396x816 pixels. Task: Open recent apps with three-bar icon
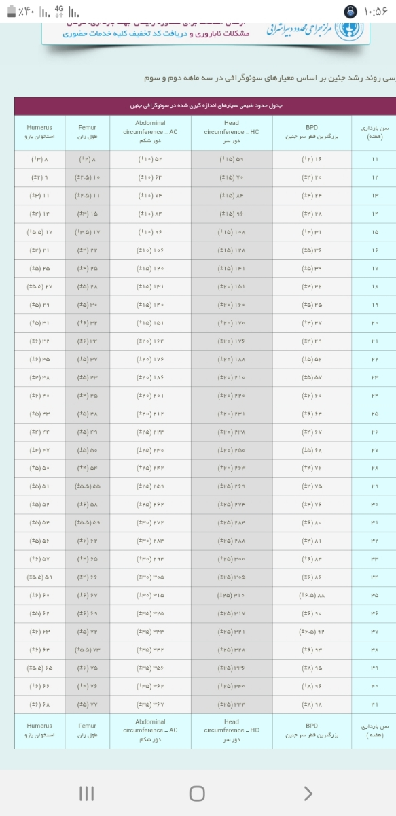click(86, 793)
